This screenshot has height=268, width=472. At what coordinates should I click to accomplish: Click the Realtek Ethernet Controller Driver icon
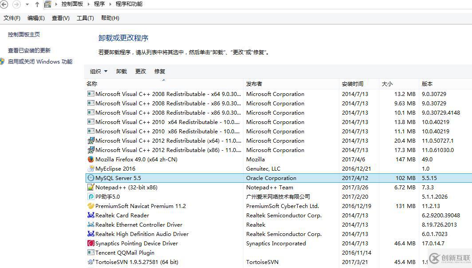pyautogui.click(x=90, y=224)
